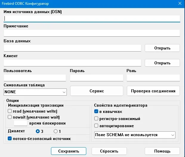Select Диалект 3 radio button

[38, 131]
